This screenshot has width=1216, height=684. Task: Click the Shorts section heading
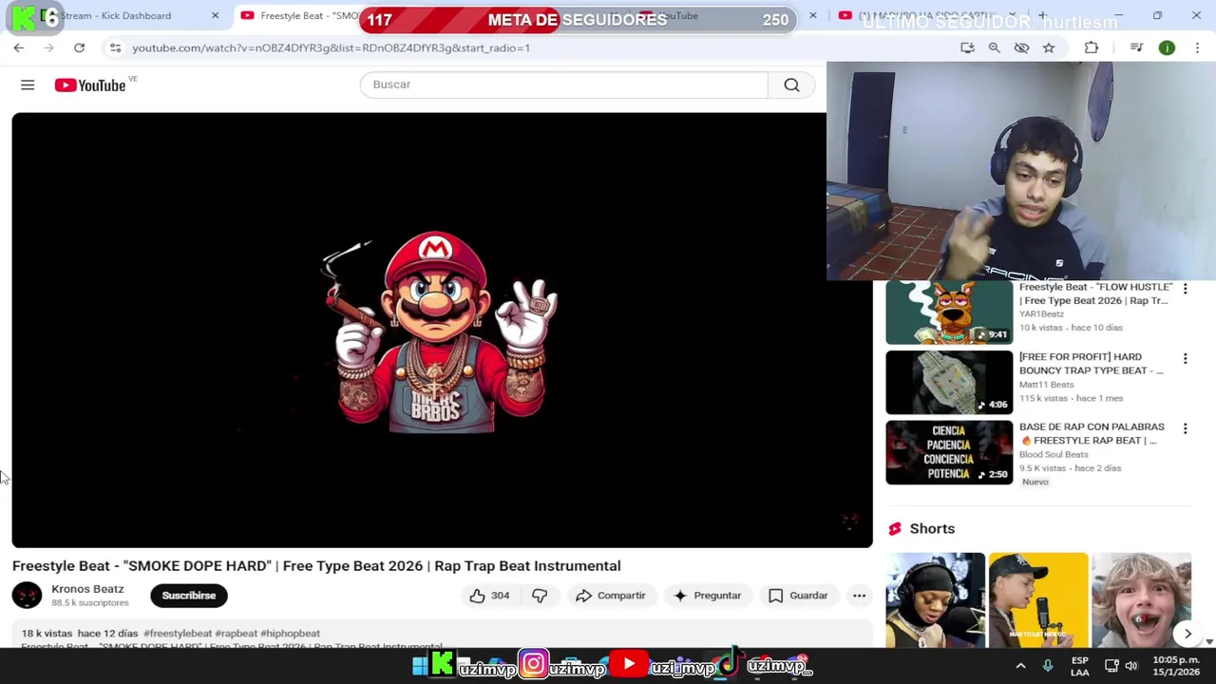point(932,529)
